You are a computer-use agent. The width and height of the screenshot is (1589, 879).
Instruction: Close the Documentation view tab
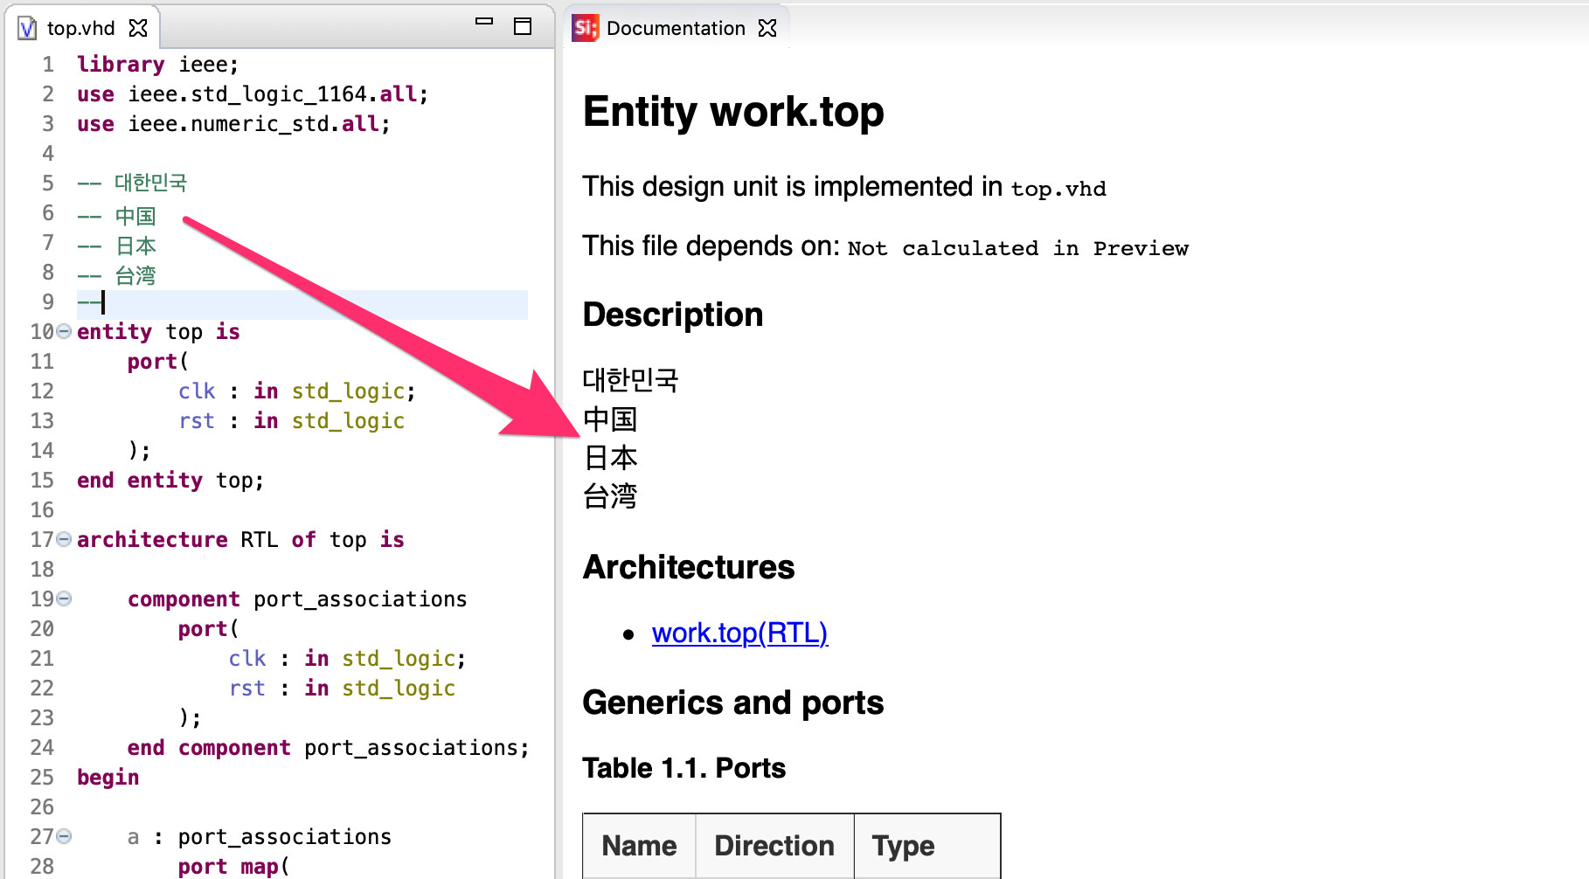(x=767, y=28)
